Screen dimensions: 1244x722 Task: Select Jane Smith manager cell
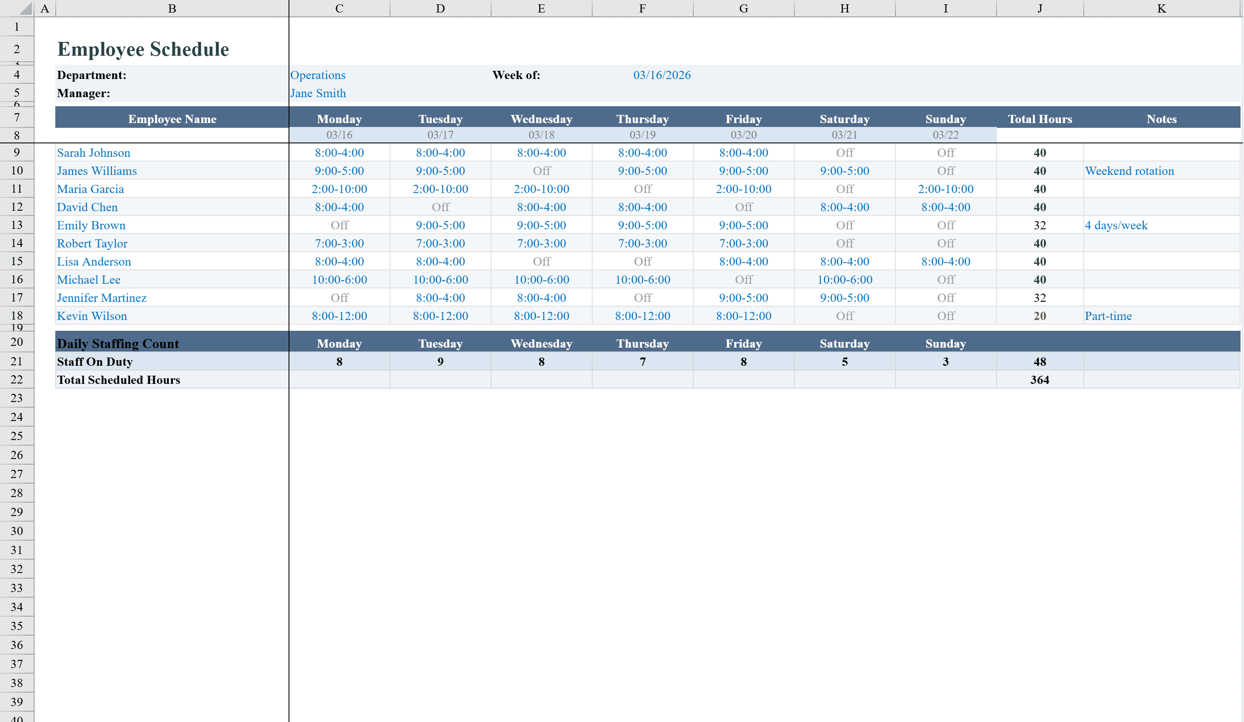tap(318, 93)
